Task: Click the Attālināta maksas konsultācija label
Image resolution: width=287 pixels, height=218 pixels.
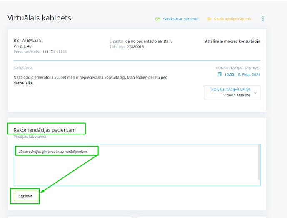Action: tap(232, 41)
